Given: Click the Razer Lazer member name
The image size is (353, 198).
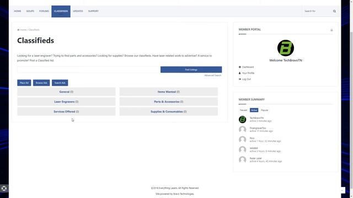Looking at the screenshot, I should 256,158.
